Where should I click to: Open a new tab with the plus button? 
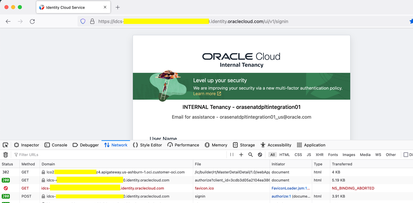tap(117, 7)
